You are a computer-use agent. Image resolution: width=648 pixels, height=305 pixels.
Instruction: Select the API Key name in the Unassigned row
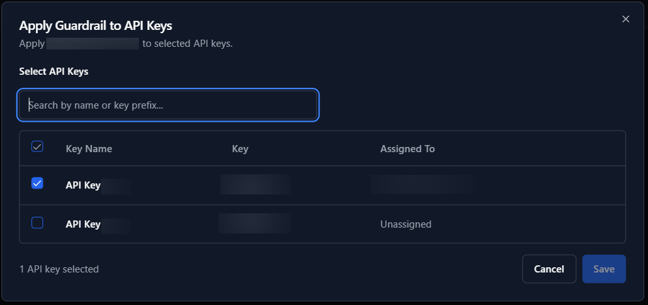(x=83, y=224)
